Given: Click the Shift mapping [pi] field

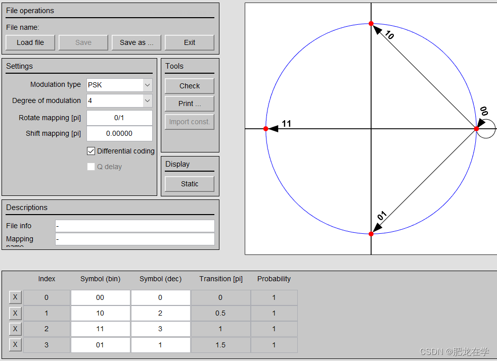Looking at the screenshot, I should pos(119,133).
